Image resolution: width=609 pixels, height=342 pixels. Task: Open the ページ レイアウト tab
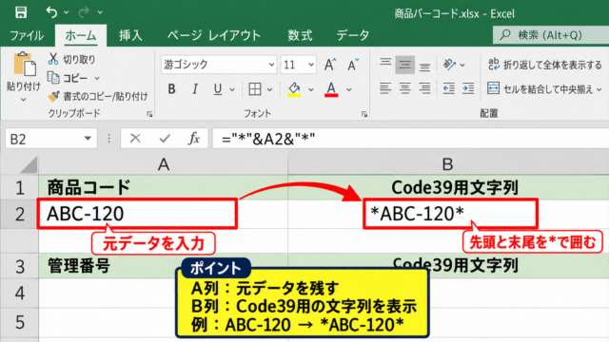(214, 36)
